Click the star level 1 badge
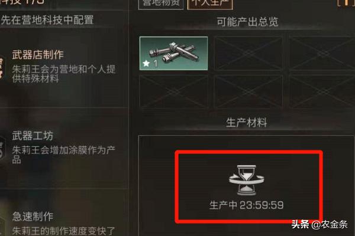 150,64
